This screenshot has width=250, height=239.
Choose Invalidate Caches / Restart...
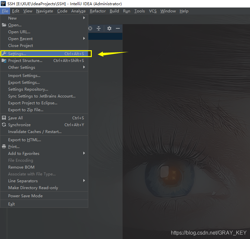tap(44, 132)
